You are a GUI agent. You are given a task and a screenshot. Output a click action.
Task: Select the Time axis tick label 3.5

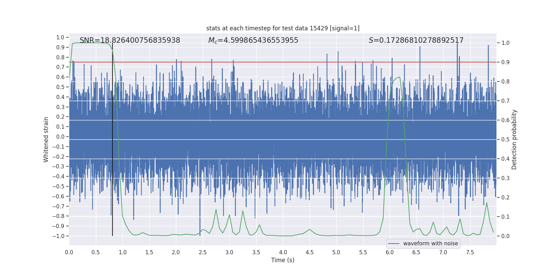coord(256,253)
